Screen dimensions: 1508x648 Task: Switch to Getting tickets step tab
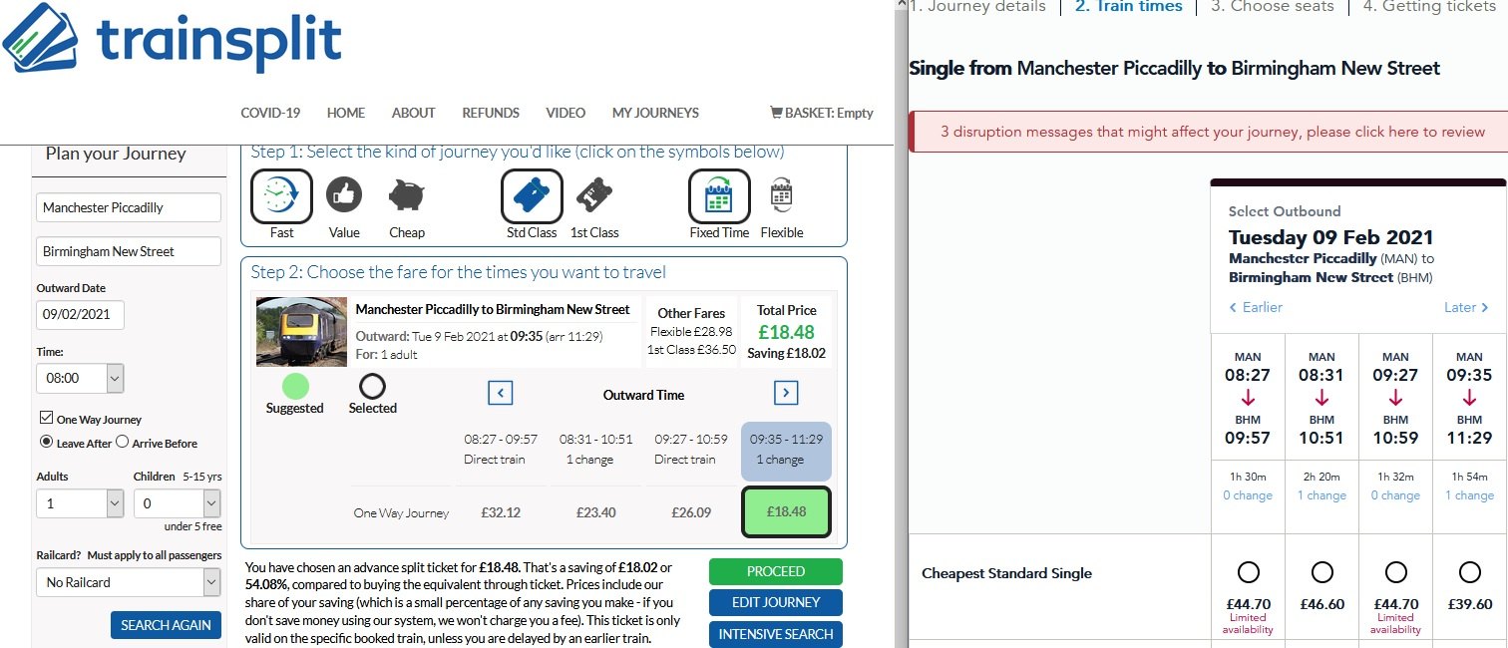(x=1429, y=7)
